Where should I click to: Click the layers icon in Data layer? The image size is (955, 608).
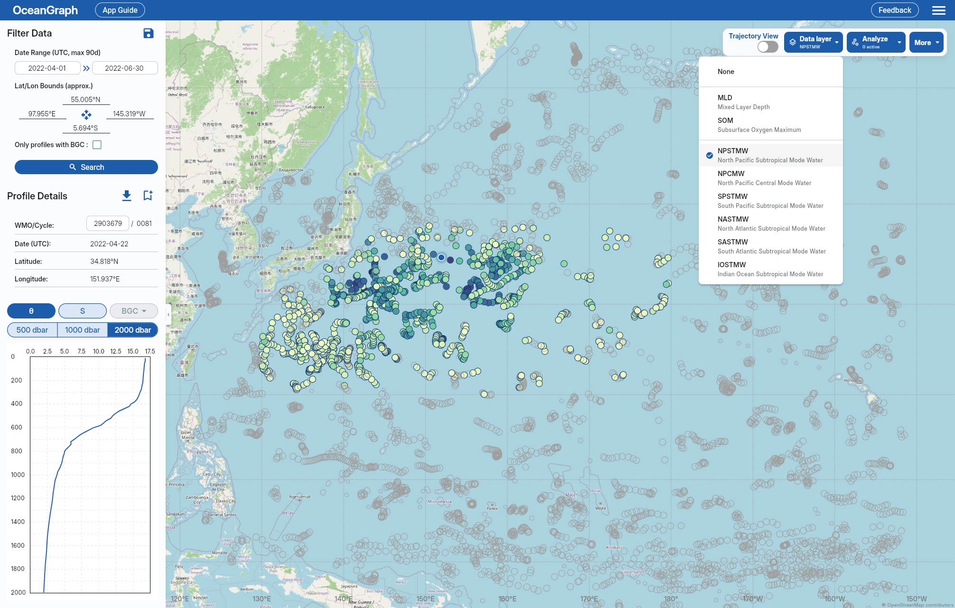793,42
